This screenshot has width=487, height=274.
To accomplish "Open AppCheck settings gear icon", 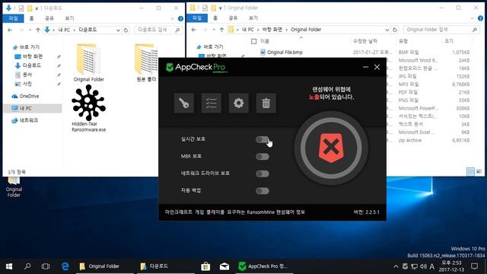I will pyautogui.click(x=238, y=104).
